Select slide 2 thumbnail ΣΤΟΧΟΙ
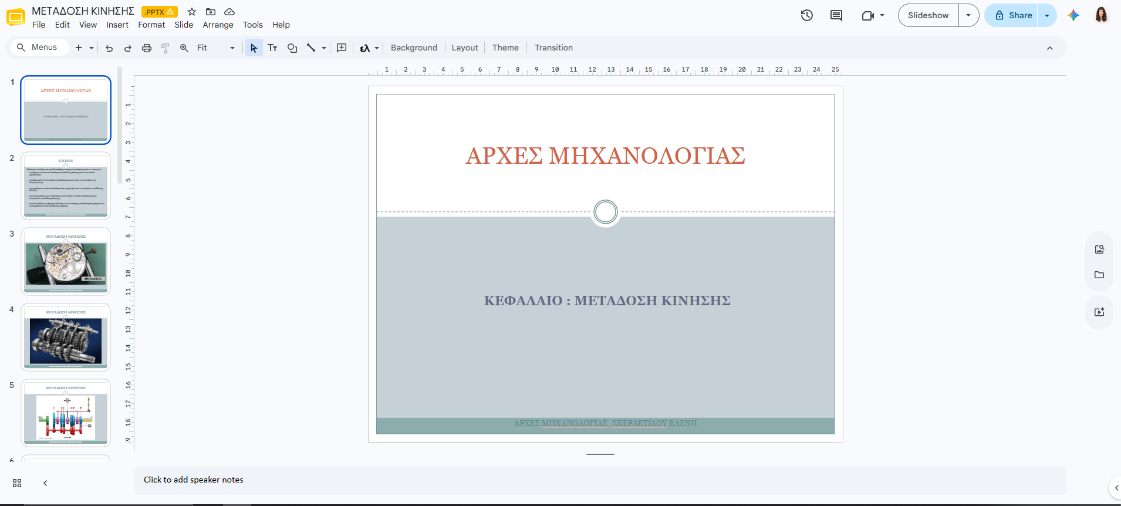 66,185
